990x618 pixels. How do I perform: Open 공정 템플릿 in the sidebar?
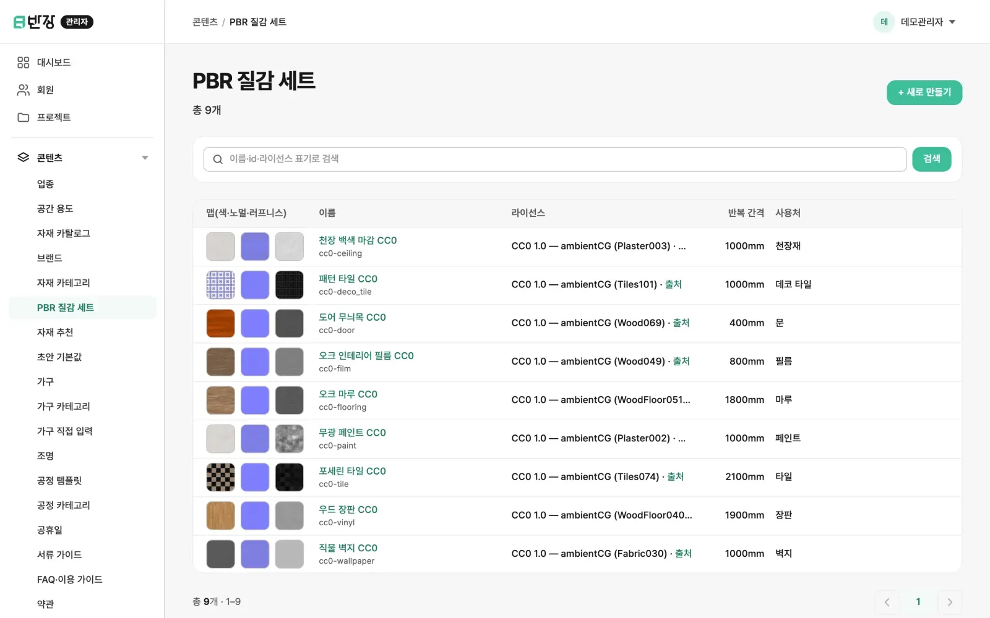coord(83,481)
